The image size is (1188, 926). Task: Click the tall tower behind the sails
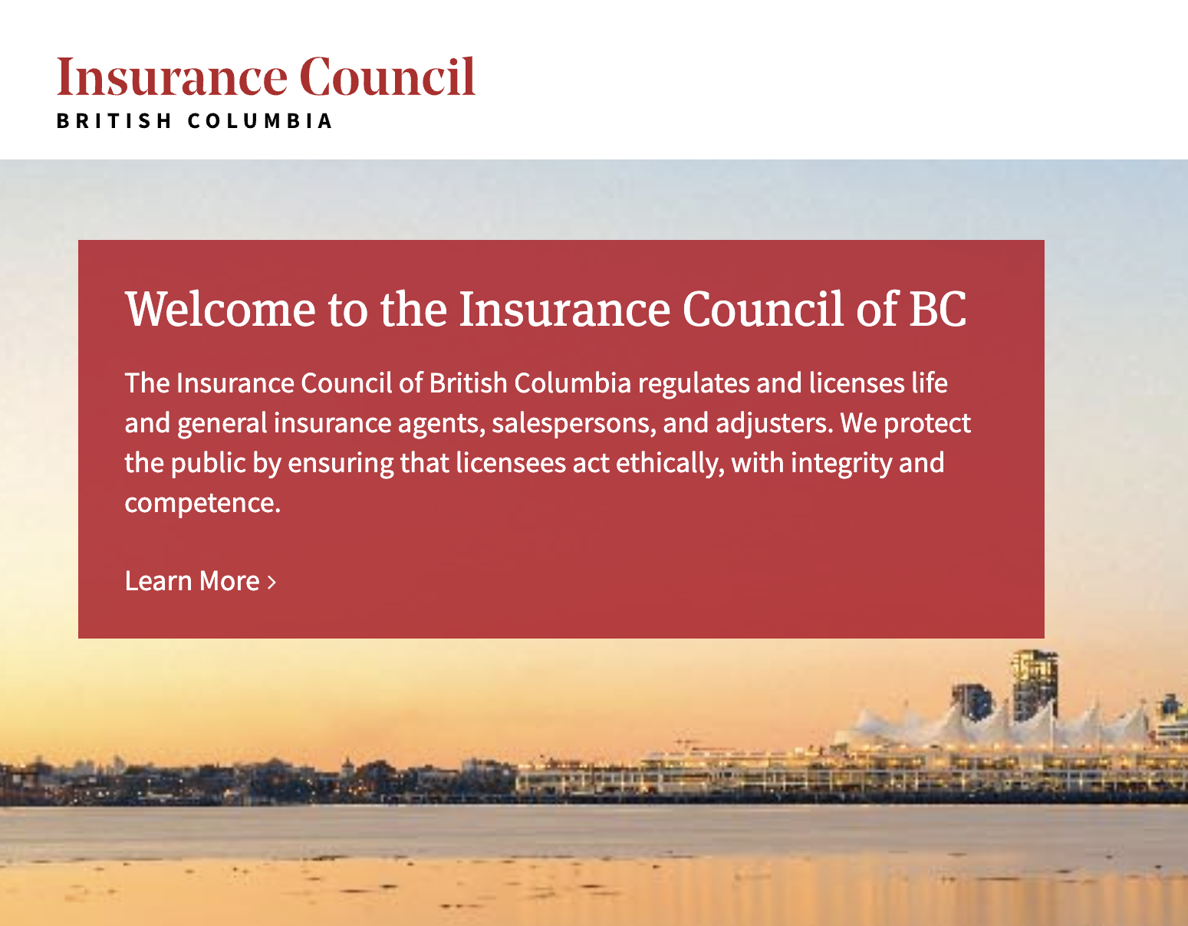(x=1035, y=682)
